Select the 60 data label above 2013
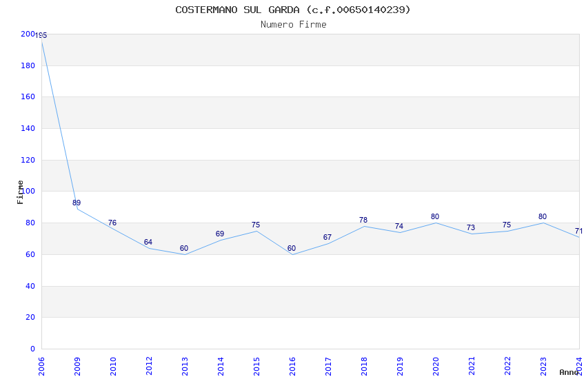Screen dimensions: 586x379 pyautogui.click(x=184, y=248)
